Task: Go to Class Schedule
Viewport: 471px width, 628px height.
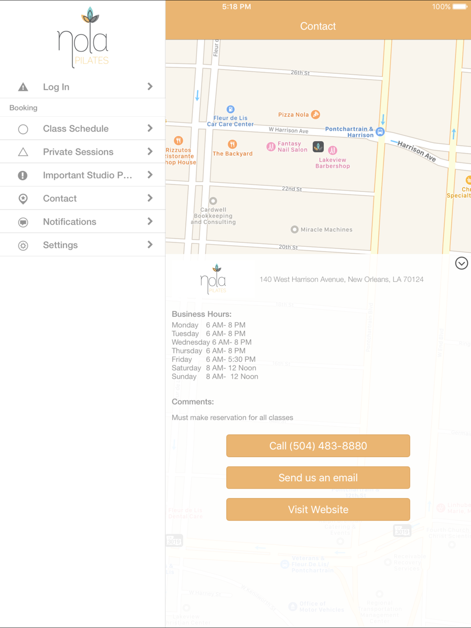Action: tap(82, 129)
